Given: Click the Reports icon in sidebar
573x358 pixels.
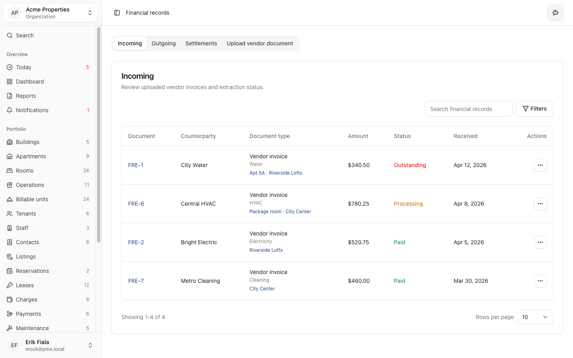Looking at the screenshot, I should point(10,95).
